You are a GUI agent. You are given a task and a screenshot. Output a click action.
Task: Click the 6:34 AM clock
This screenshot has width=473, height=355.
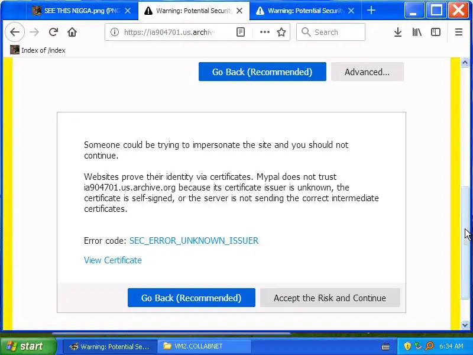pyautogui.click(x=451, y=346)
